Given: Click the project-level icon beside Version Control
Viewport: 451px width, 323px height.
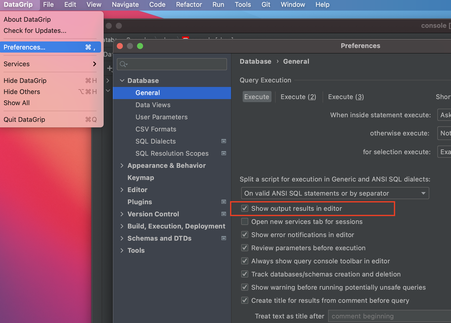Looking at the screenshot, I should pyautogui.click(x=224, y=214).
